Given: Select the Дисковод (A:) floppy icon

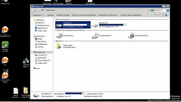Looking at the screenshot, I should coord(59,35).
